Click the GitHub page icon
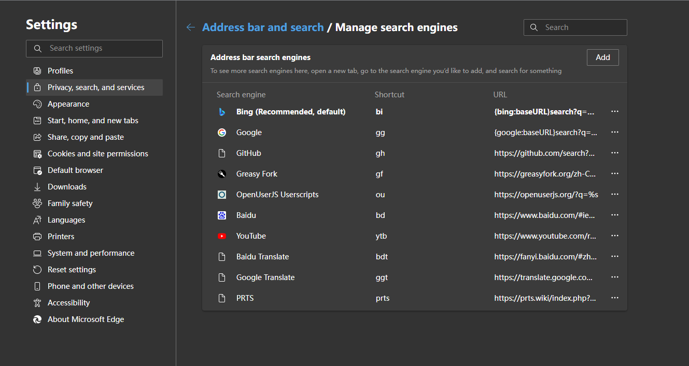Image resolution: width=689 pixels, height=366 pixels. (x=222, y=153)
